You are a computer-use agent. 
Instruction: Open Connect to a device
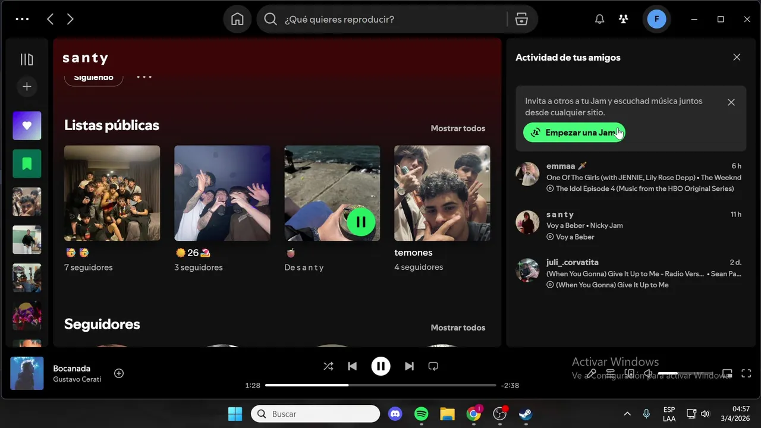pos(629,373)
